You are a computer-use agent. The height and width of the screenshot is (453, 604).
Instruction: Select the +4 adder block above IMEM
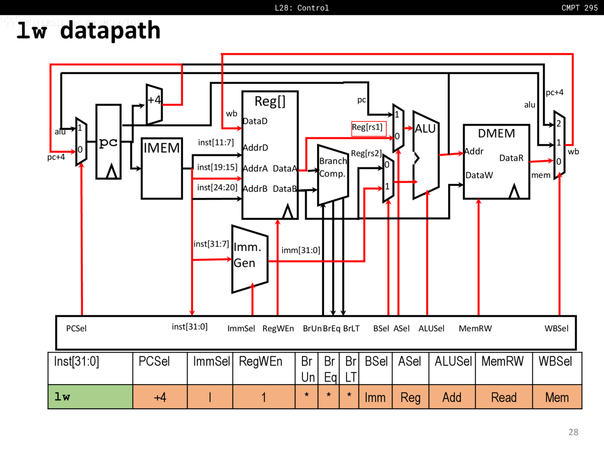pos(154,104)
